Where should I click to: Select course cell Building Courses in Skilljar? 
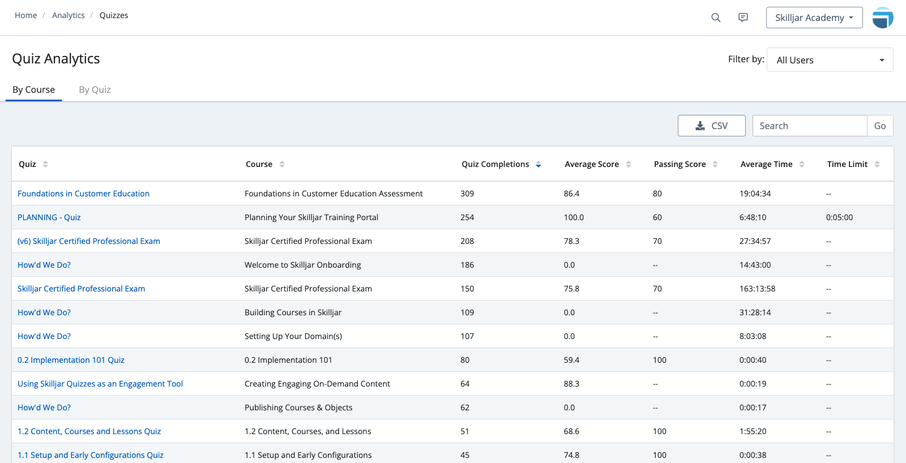coord(293,312)
